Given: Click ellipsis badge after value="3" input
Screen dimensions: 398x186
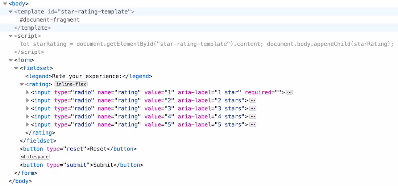Looking at the screenshot, I should (x=253, y=108).
